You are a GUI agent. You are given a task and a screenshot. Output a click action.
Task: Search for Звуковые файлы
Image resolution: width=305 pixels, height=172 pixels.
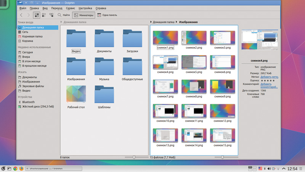coord(38,86)
